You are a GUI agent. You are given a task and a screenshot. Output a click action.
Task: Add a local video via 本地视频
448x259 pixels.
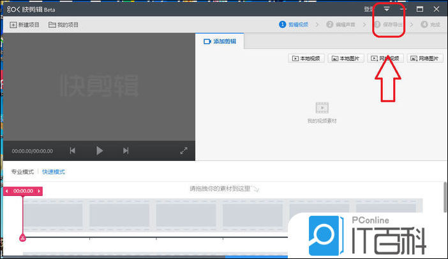pyautogui.click(x=306, y=59)
